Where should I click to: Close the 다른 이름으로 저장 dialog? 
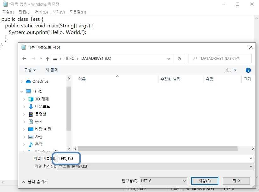click(250, 47)
